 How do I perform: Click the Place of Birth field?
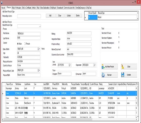pyautogui.click(x=29, y=75)
